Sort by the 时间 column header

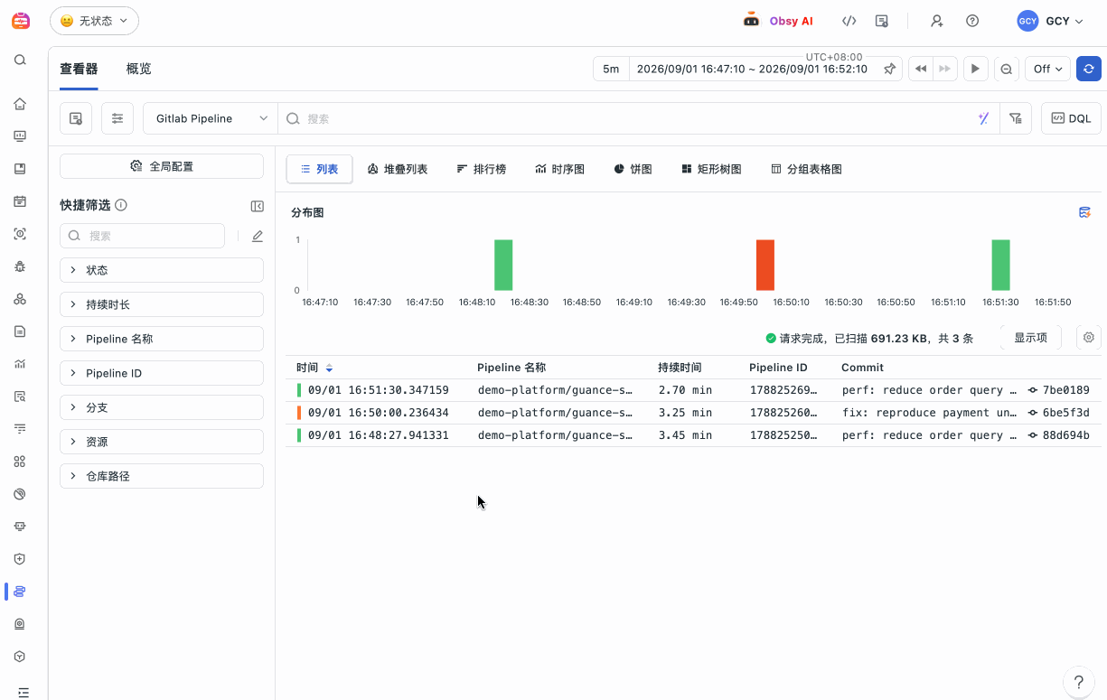point(314,368)
